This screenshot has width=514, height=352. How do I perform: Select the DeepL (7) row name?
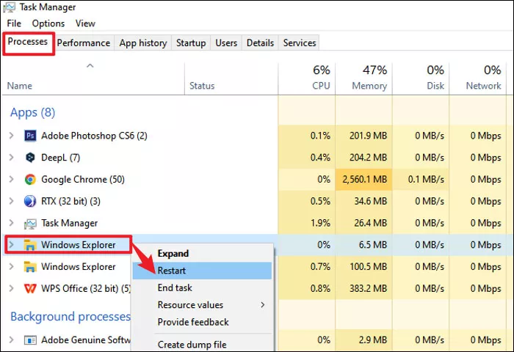[x=61, y=158]
